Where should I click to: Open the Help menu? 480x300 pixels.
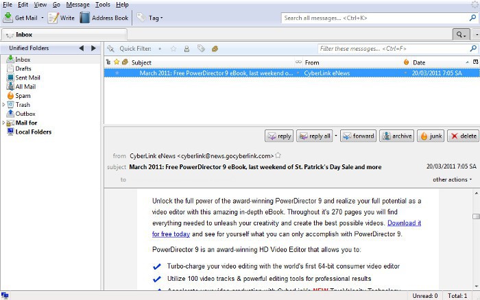click(122, 5)
